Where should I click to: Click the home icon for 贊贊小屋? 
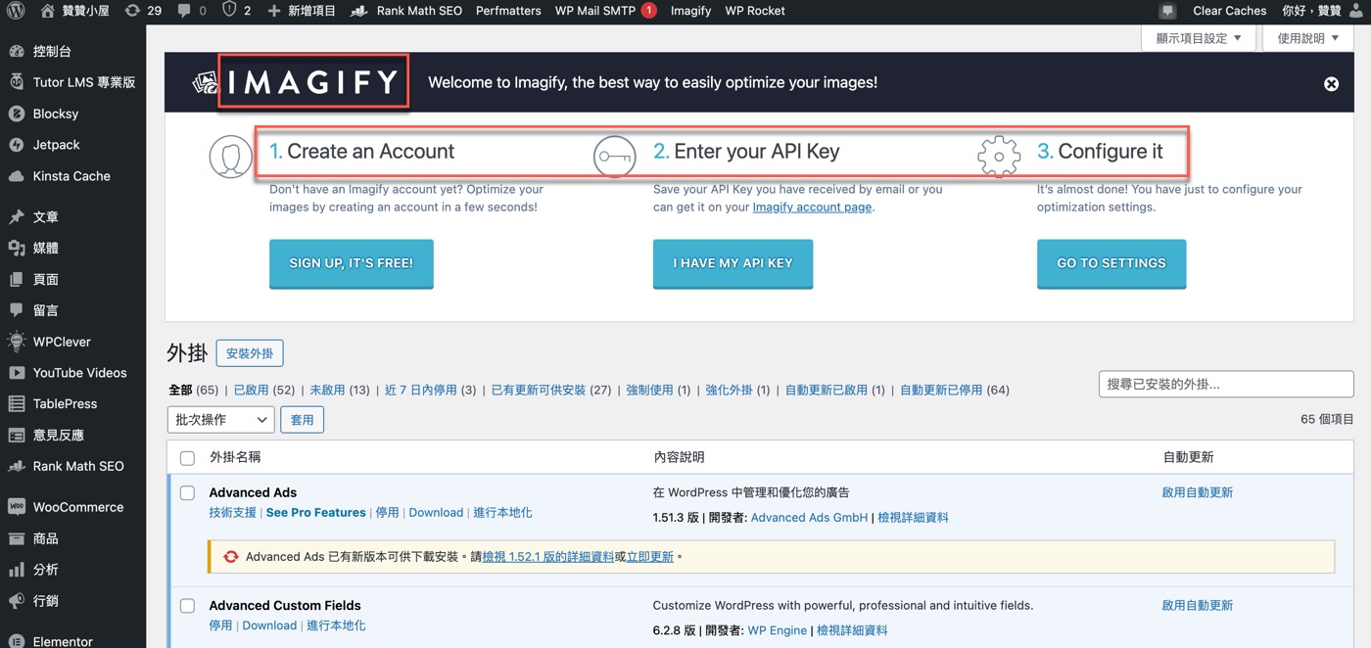point(48,11)
